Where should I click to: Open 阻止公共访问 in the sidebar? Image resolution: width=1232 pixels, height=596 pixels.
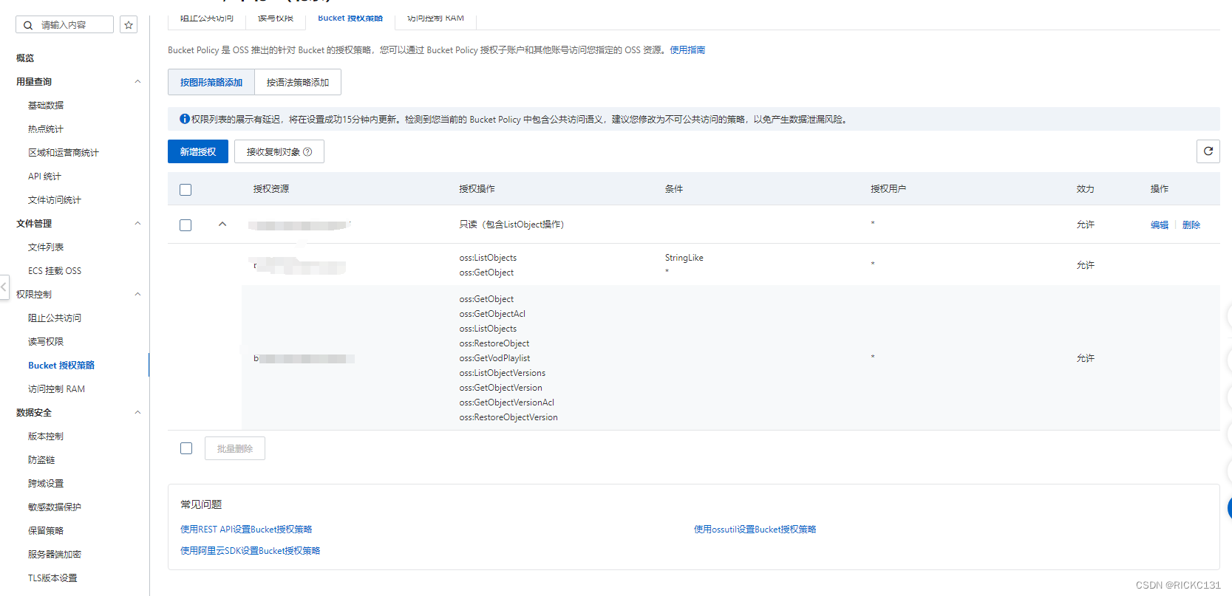tap(55, 318)
